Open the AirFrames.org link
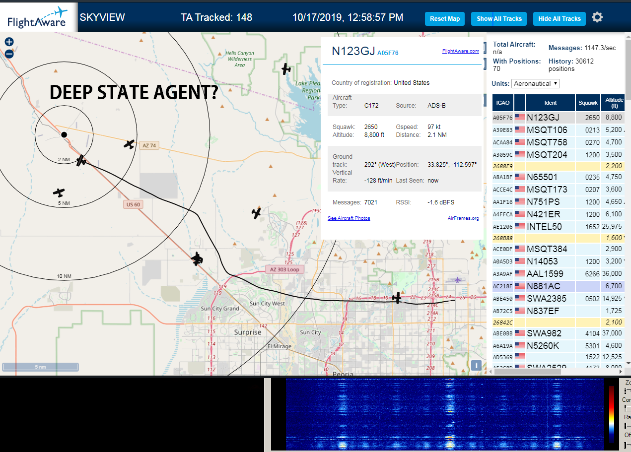Screen dimensions: 631x452 [463, 218]
